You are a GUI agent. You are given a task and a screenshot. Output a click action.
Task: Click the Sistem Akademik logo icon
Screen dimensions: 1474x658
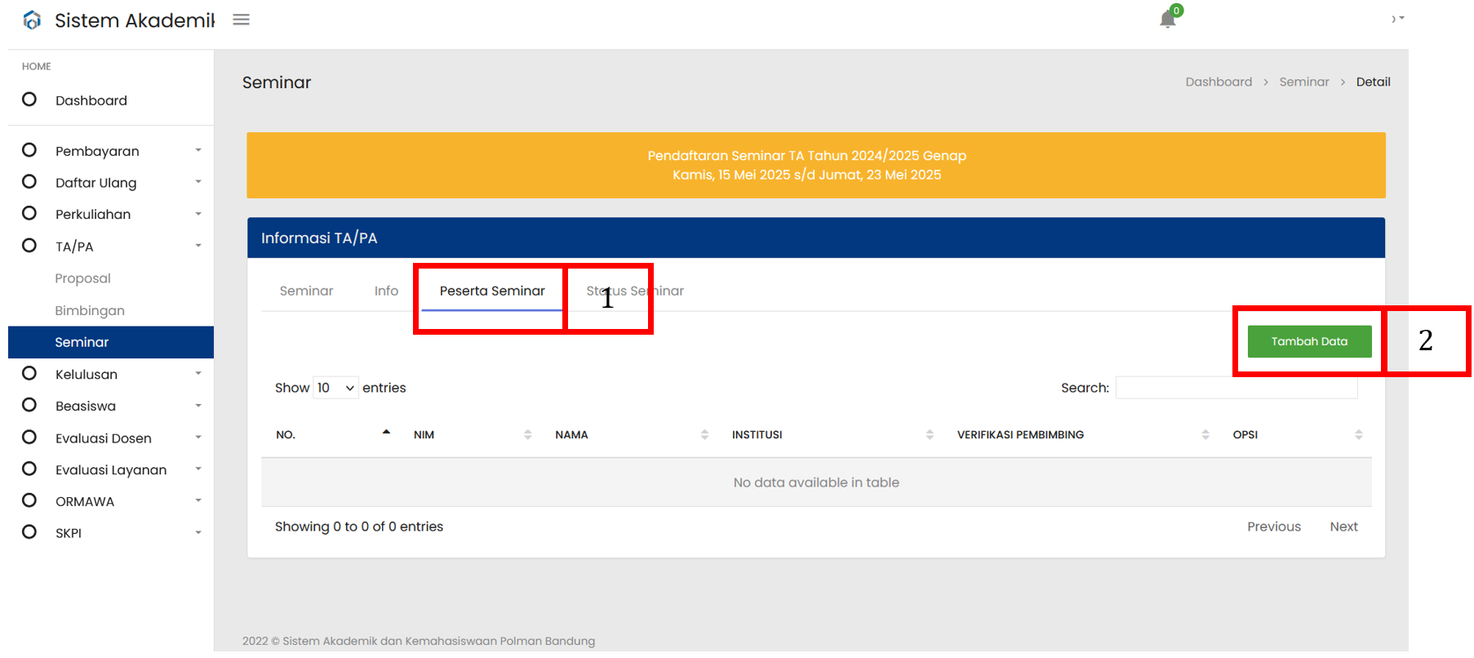32,20
